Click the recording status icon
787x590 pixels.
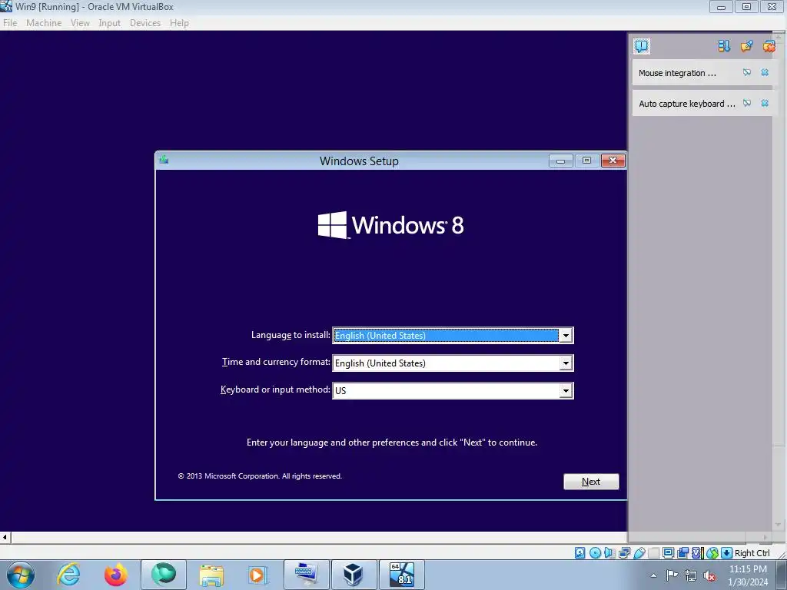pyautogui.click(x=682, y=553)
